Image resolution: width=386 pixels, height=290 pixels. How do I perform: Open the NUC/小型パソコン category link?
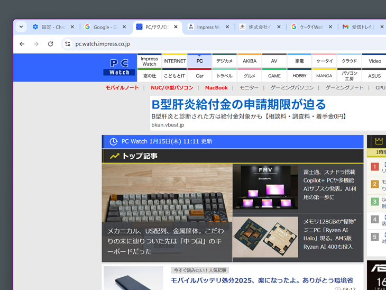pos(172,88)
